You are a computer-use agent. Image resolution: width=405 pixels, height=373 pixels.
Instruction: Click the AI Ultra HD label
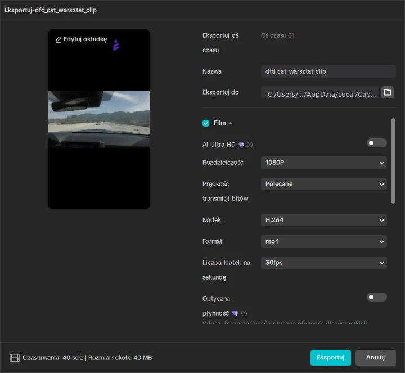(x=219, y=145)
